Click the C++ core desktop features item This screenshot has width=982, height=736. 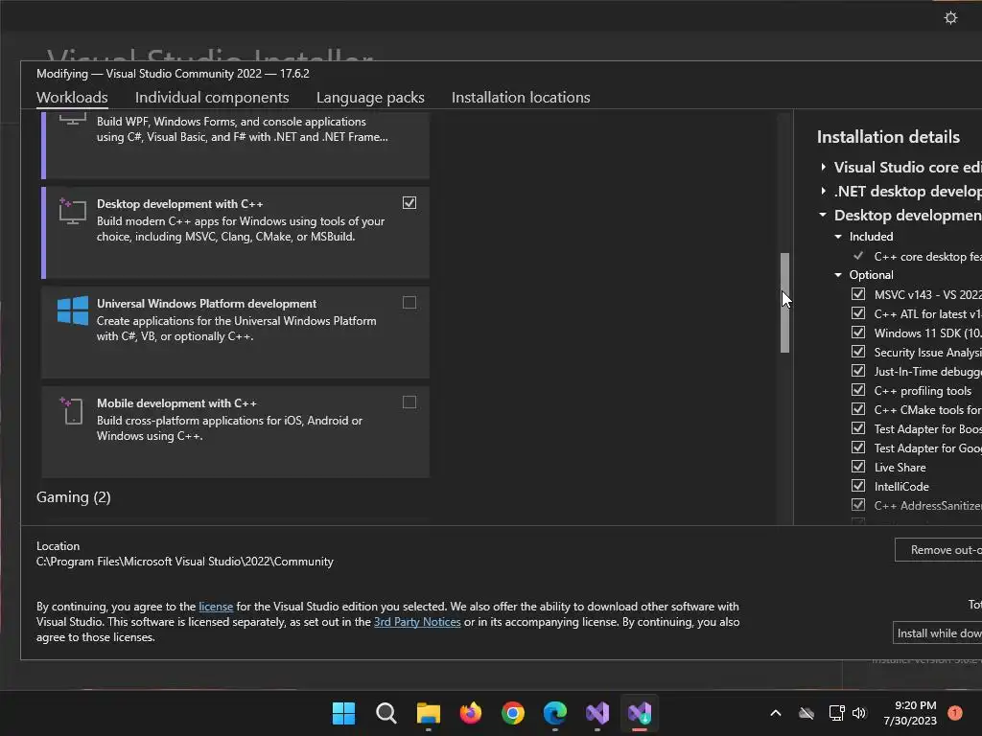[x=927, y=257]
